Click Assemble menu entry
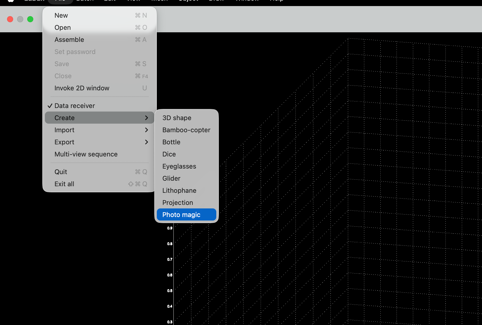The height and width of the screenshot is (325, 482). tap(100, 40)
